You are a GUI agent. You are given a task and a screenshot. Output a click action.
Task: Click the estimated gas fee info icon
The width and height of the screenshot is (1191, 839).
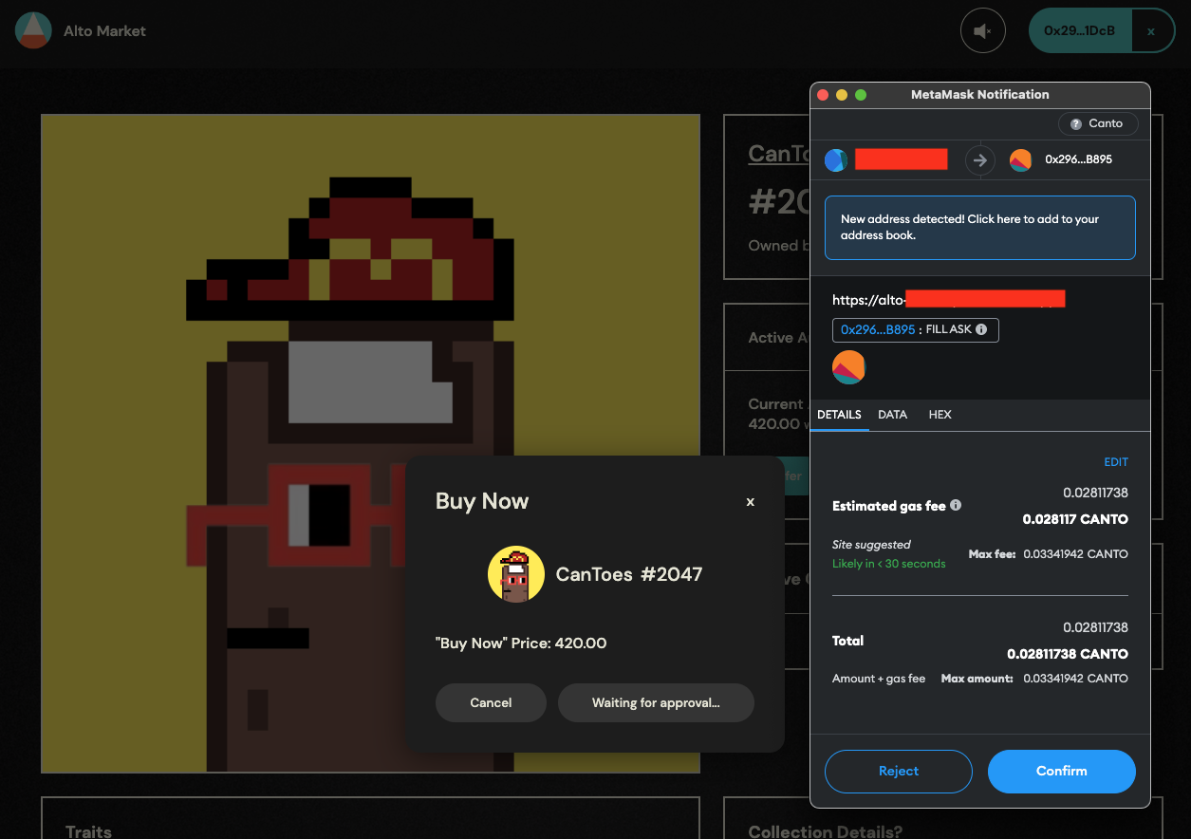click(956, 505)
